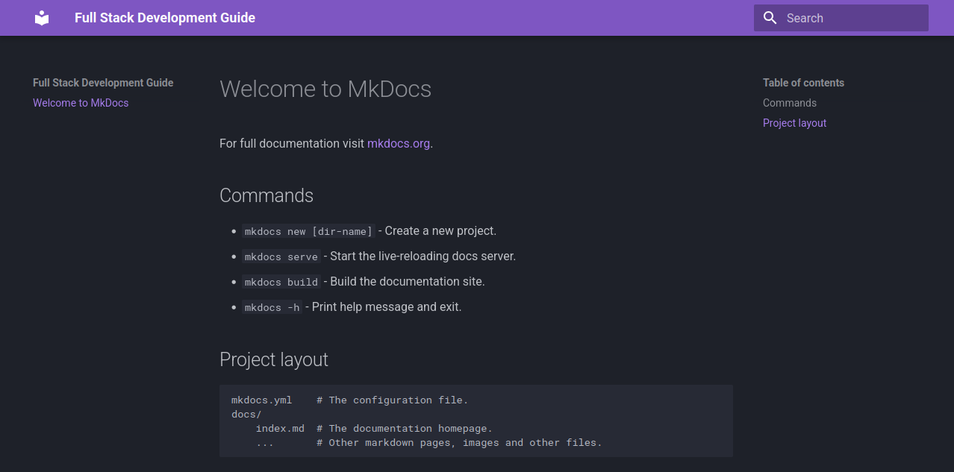The width and height of the screenshot is (954, 472).
Task: Click the docs/ line in the code block
Action: tap(246, 415)
